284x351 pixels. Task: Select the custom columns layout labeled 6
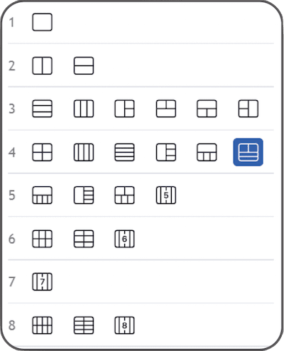[124, 239]
